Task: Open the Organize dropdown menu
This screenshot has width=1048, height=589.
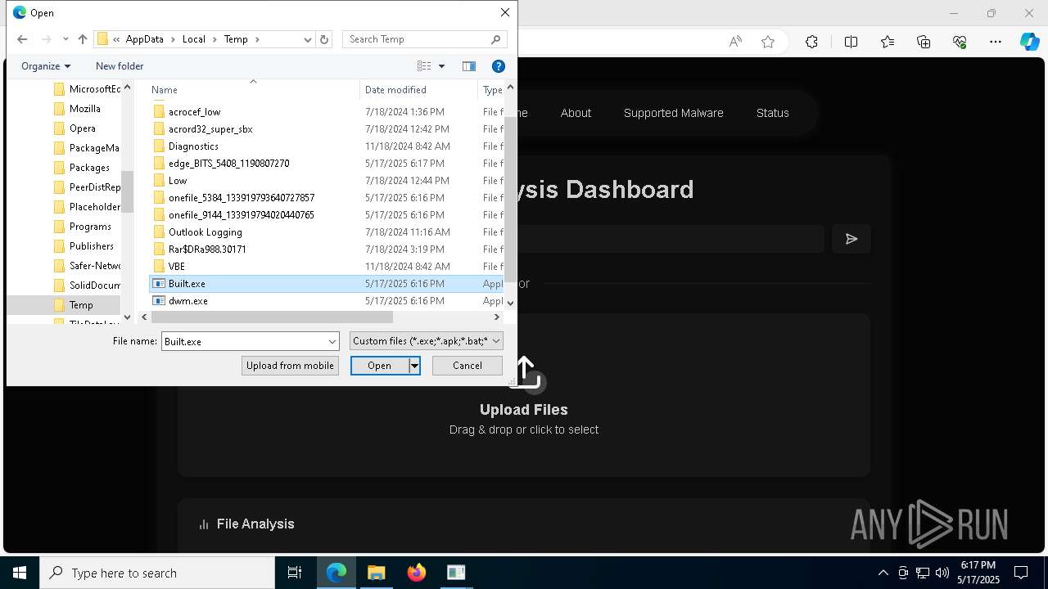Action: pos(46,66)
